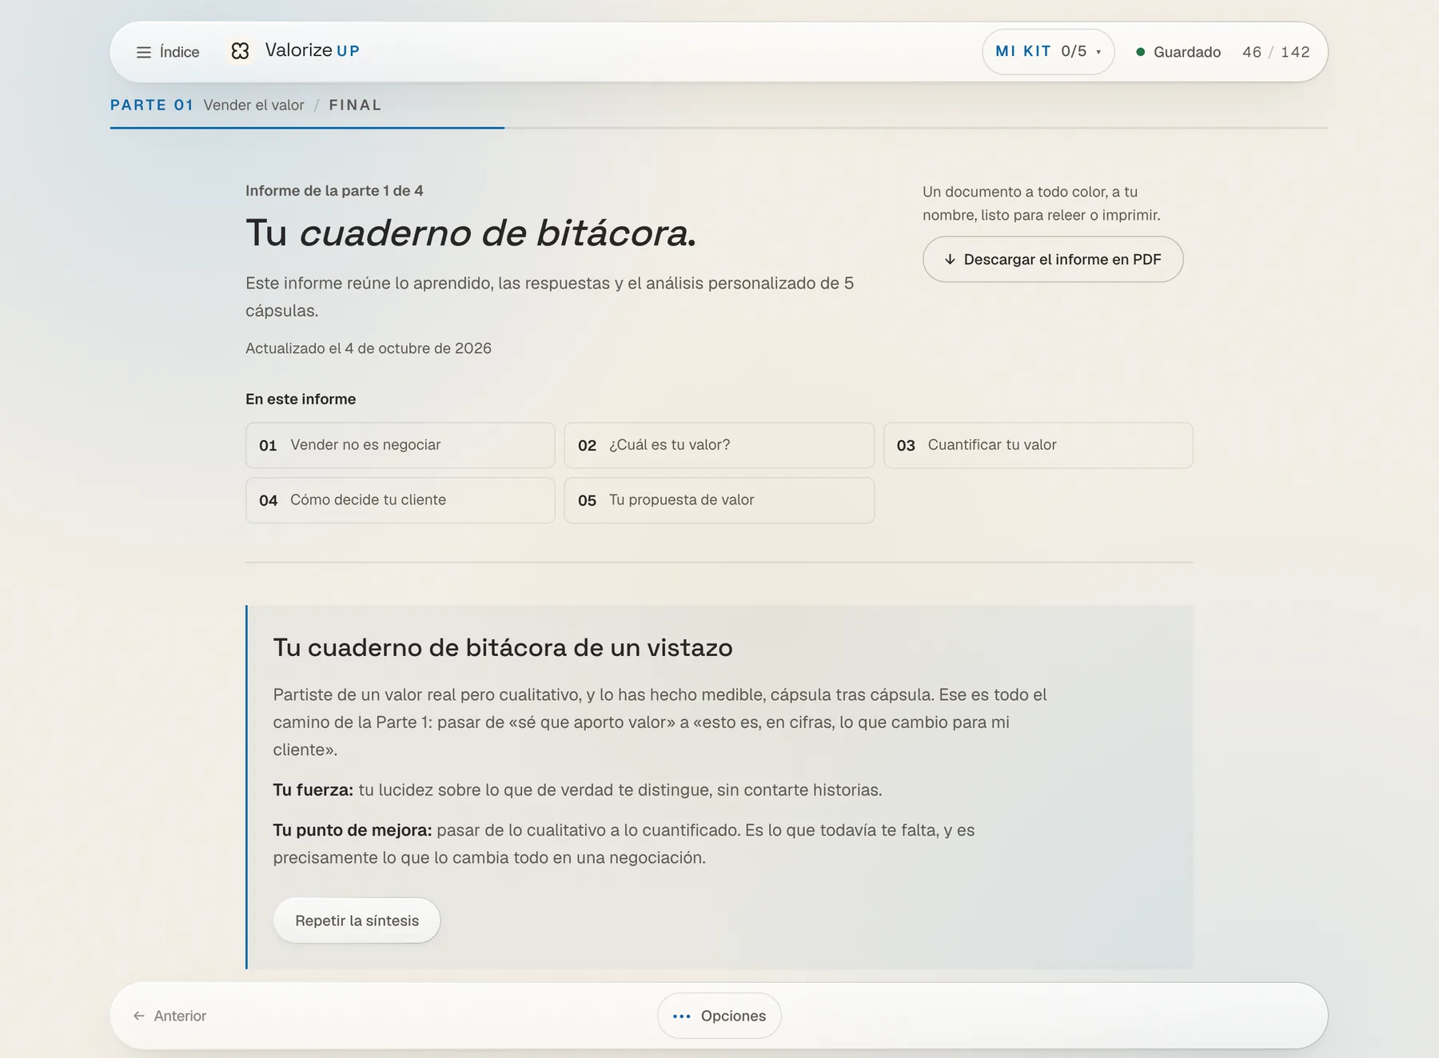Click the Valorize UP brand name

[313, 50]
